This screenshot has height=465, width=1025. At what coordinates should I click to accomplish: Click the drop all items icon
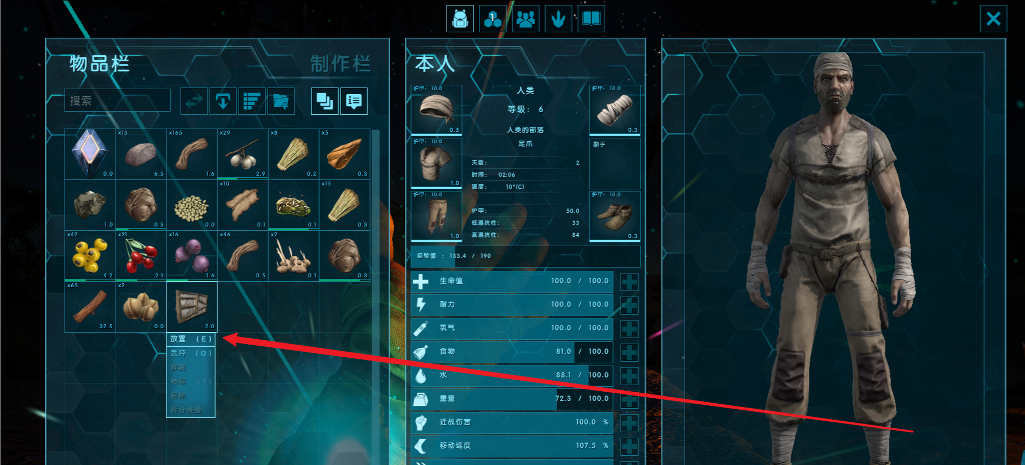pyautogui.click(x=223, y=101)
